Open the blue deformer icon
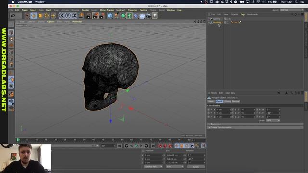This screenshot has height=173, width=308. 136,16
